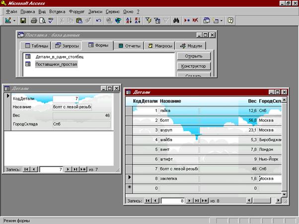Expand the View mode dropdown arrow
Viewport: 299px width, 224px height.
coord(14,20)
